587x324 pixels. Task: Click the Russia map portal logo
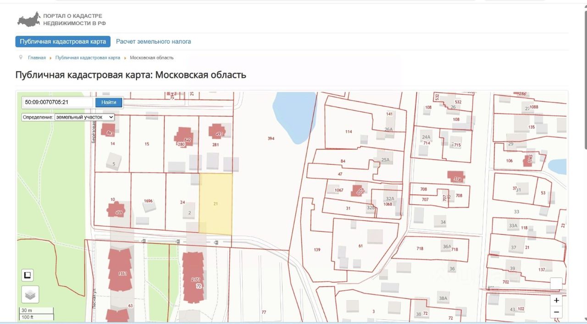[29, 19]
